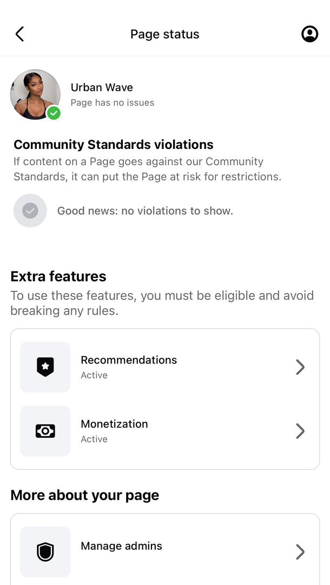Expand Monetization using its chevron
This screenshot has height=585, width=330.
tap(300, 431)
